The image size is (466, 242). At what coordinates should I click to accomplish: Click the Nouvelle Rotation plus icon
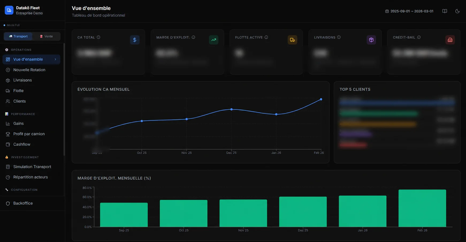[8, 70]
